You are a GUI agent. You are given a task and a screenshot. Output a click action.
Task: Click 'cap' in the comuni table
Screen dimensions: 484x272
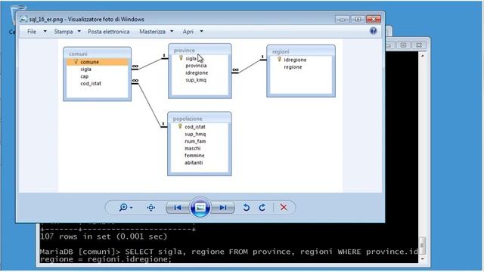pos(84,76)
